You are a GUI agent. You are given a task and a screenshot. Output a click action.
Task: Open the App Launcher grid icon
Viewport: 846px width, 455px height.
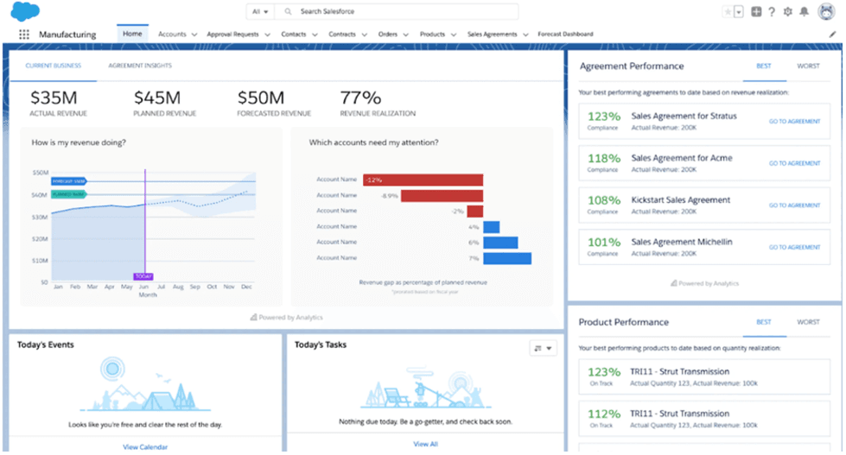pyautogui.click(x=23, y=35)
